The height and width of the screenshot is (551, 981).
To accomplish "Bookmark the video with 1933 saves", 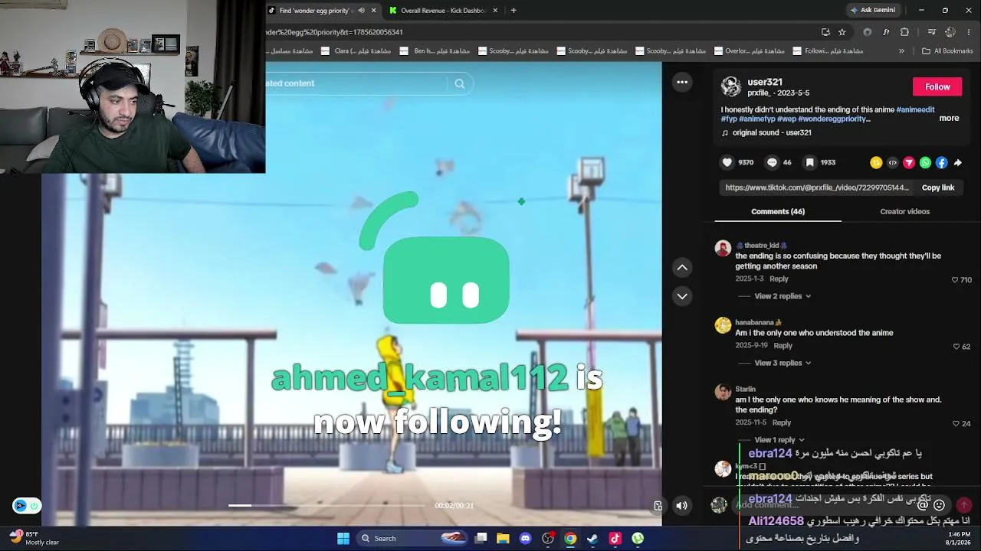I will [x=809, y=162].
